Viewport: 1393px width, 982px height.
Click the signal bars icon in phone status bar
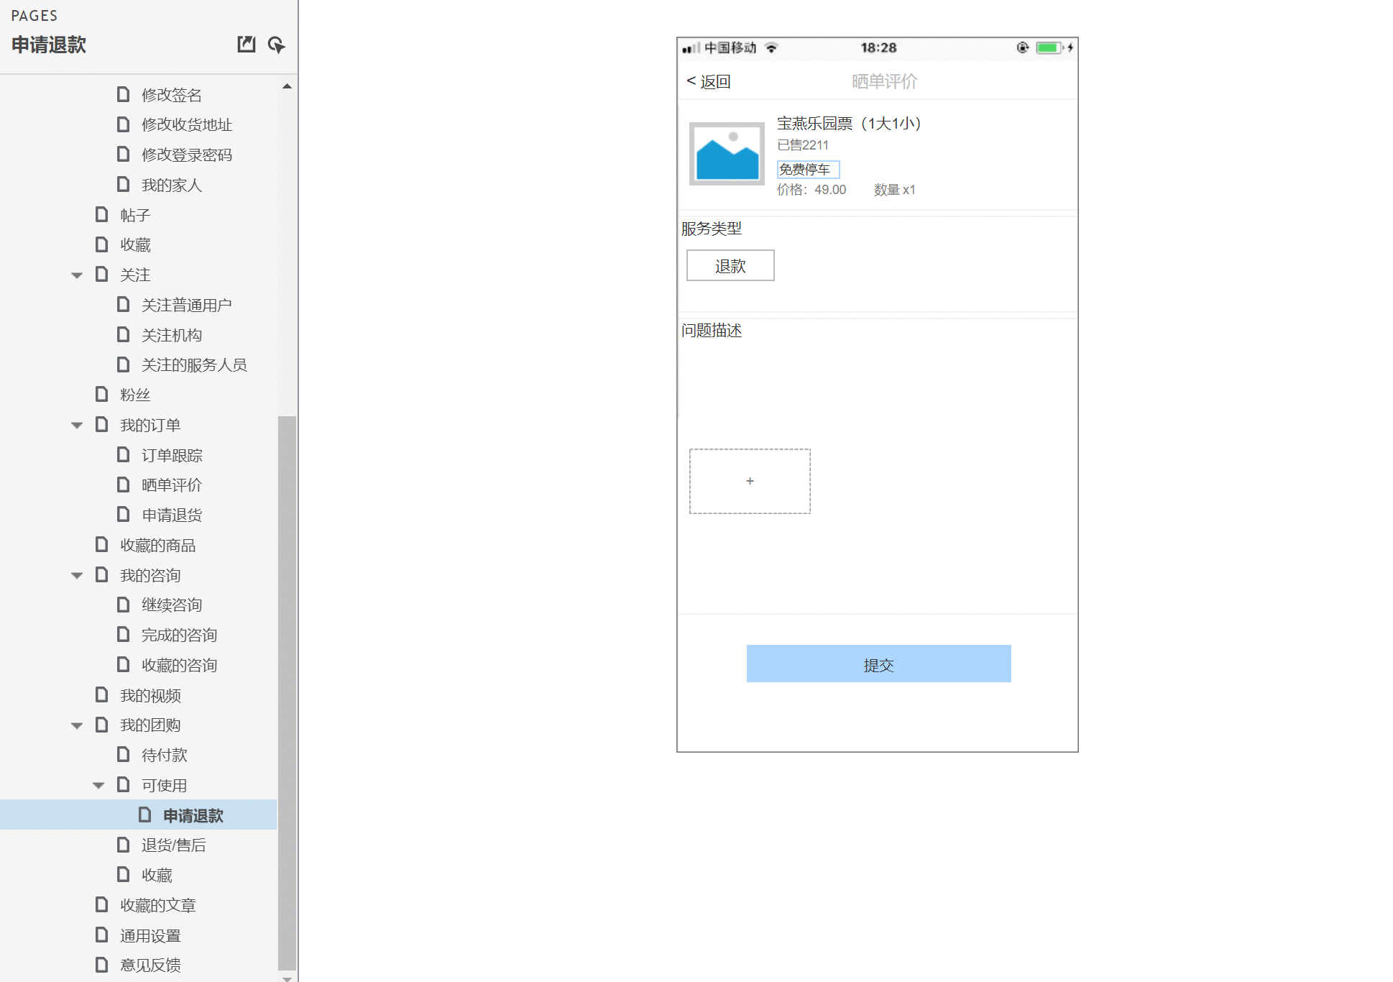(691, 48)
